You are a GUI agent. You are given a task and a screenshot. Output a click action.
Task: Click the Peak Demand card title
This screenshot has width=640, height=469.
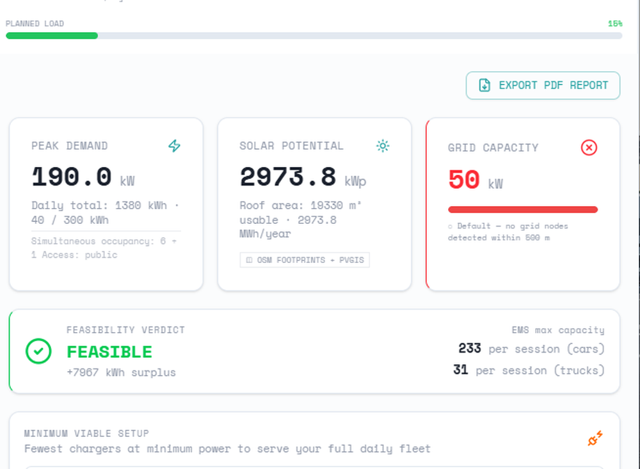click(x=69, y=146)
